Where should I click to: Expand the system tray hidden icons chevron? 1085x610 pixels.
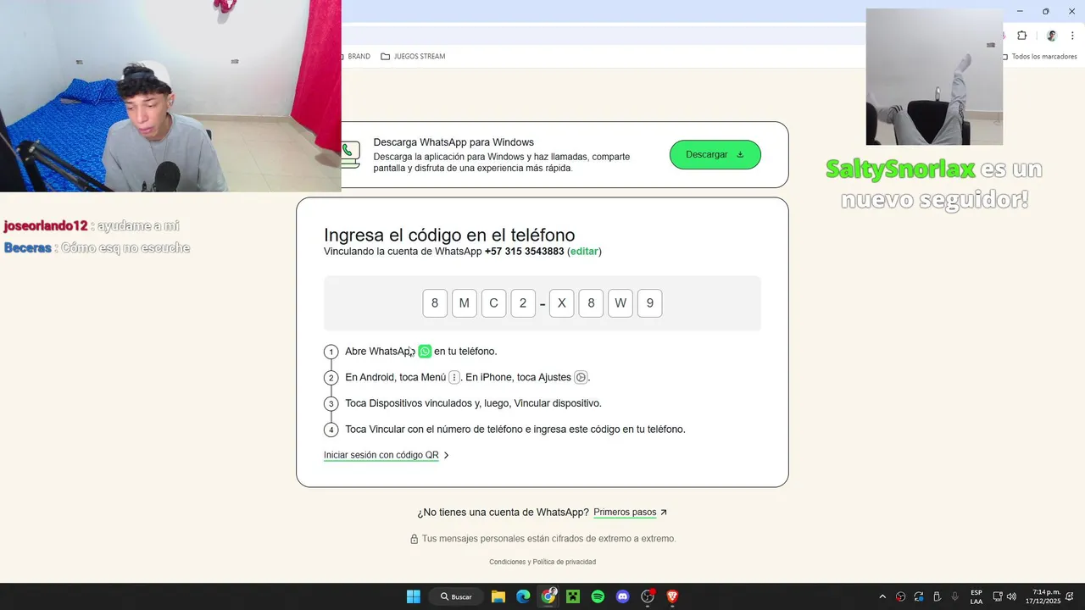click(x=882, y=596)
